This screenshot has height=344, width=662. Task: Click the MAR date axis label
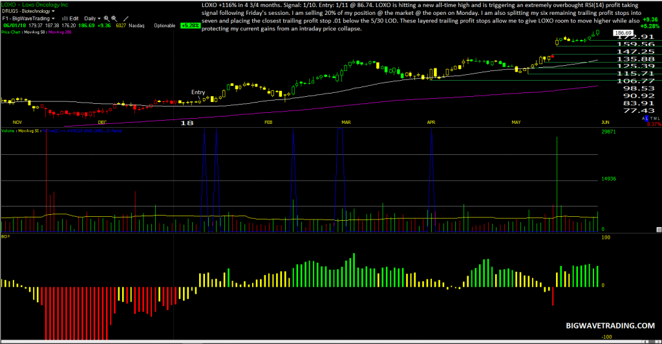tap(347, 122)
